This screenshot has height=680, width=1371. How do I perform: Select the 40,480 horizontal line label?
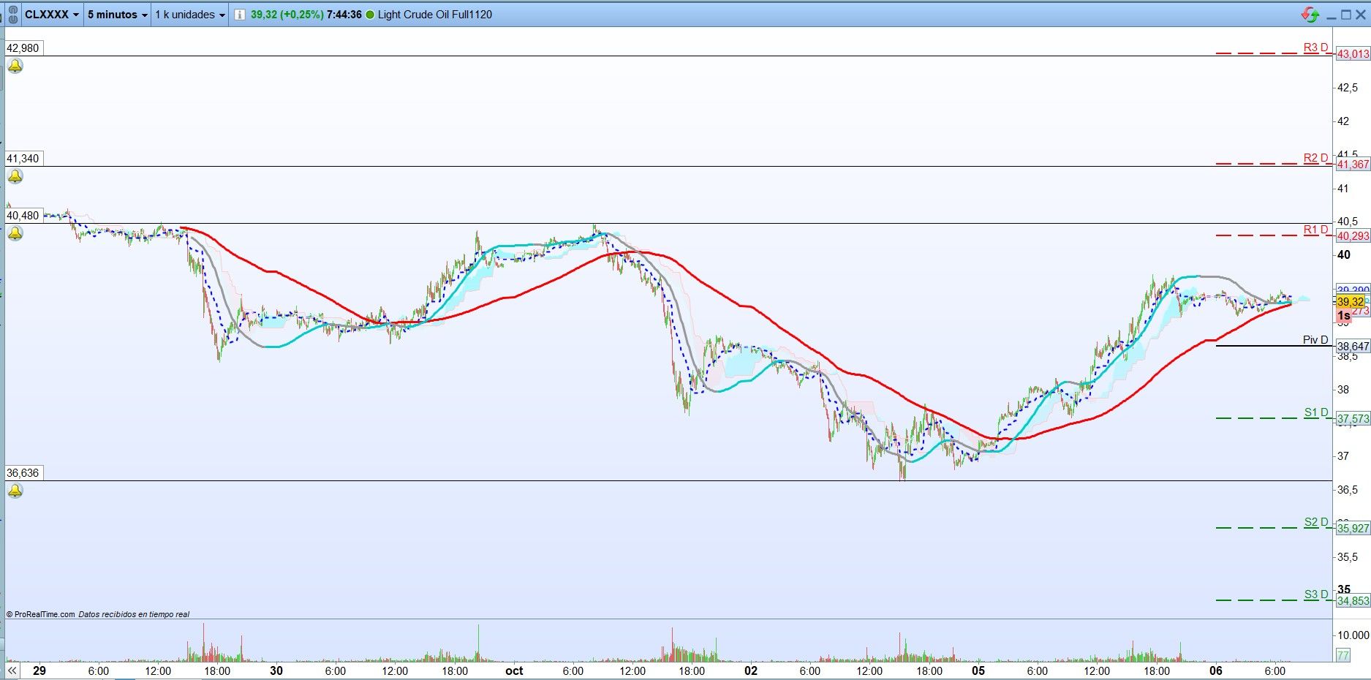click(x=23, y=216)
